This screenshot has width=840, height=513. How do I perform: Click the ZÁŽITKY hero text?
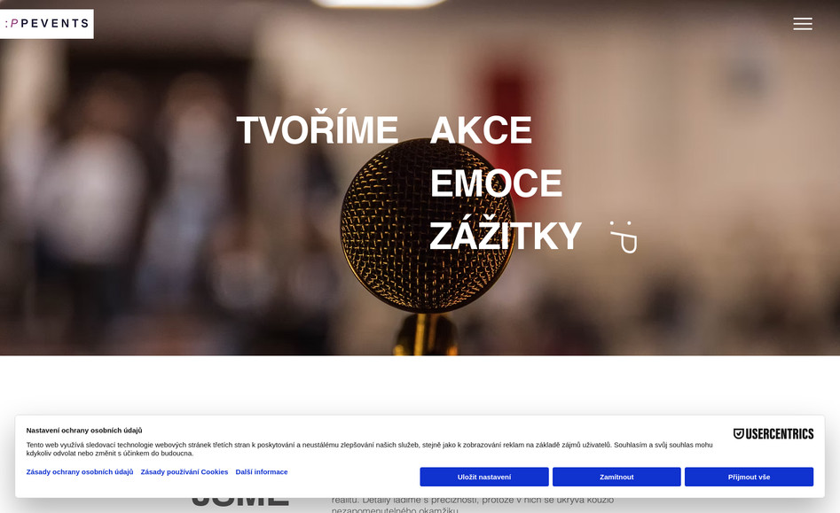(x=505, y=236)
